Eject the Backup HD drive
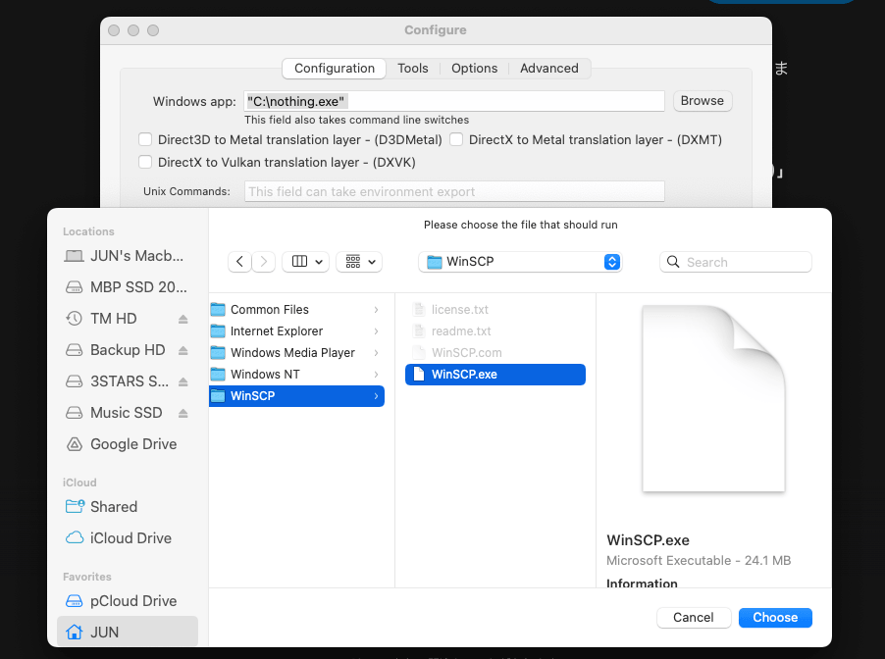Screen dimensions: 885x659 pyautogui.click(x=183, y=350)
